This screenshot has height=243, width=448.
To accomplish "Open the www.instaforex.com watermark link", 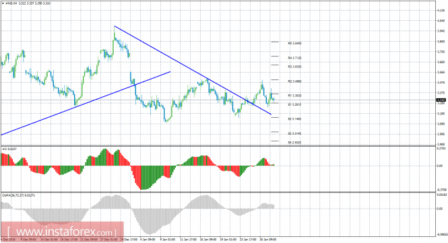I will click(x=62, y=232).
